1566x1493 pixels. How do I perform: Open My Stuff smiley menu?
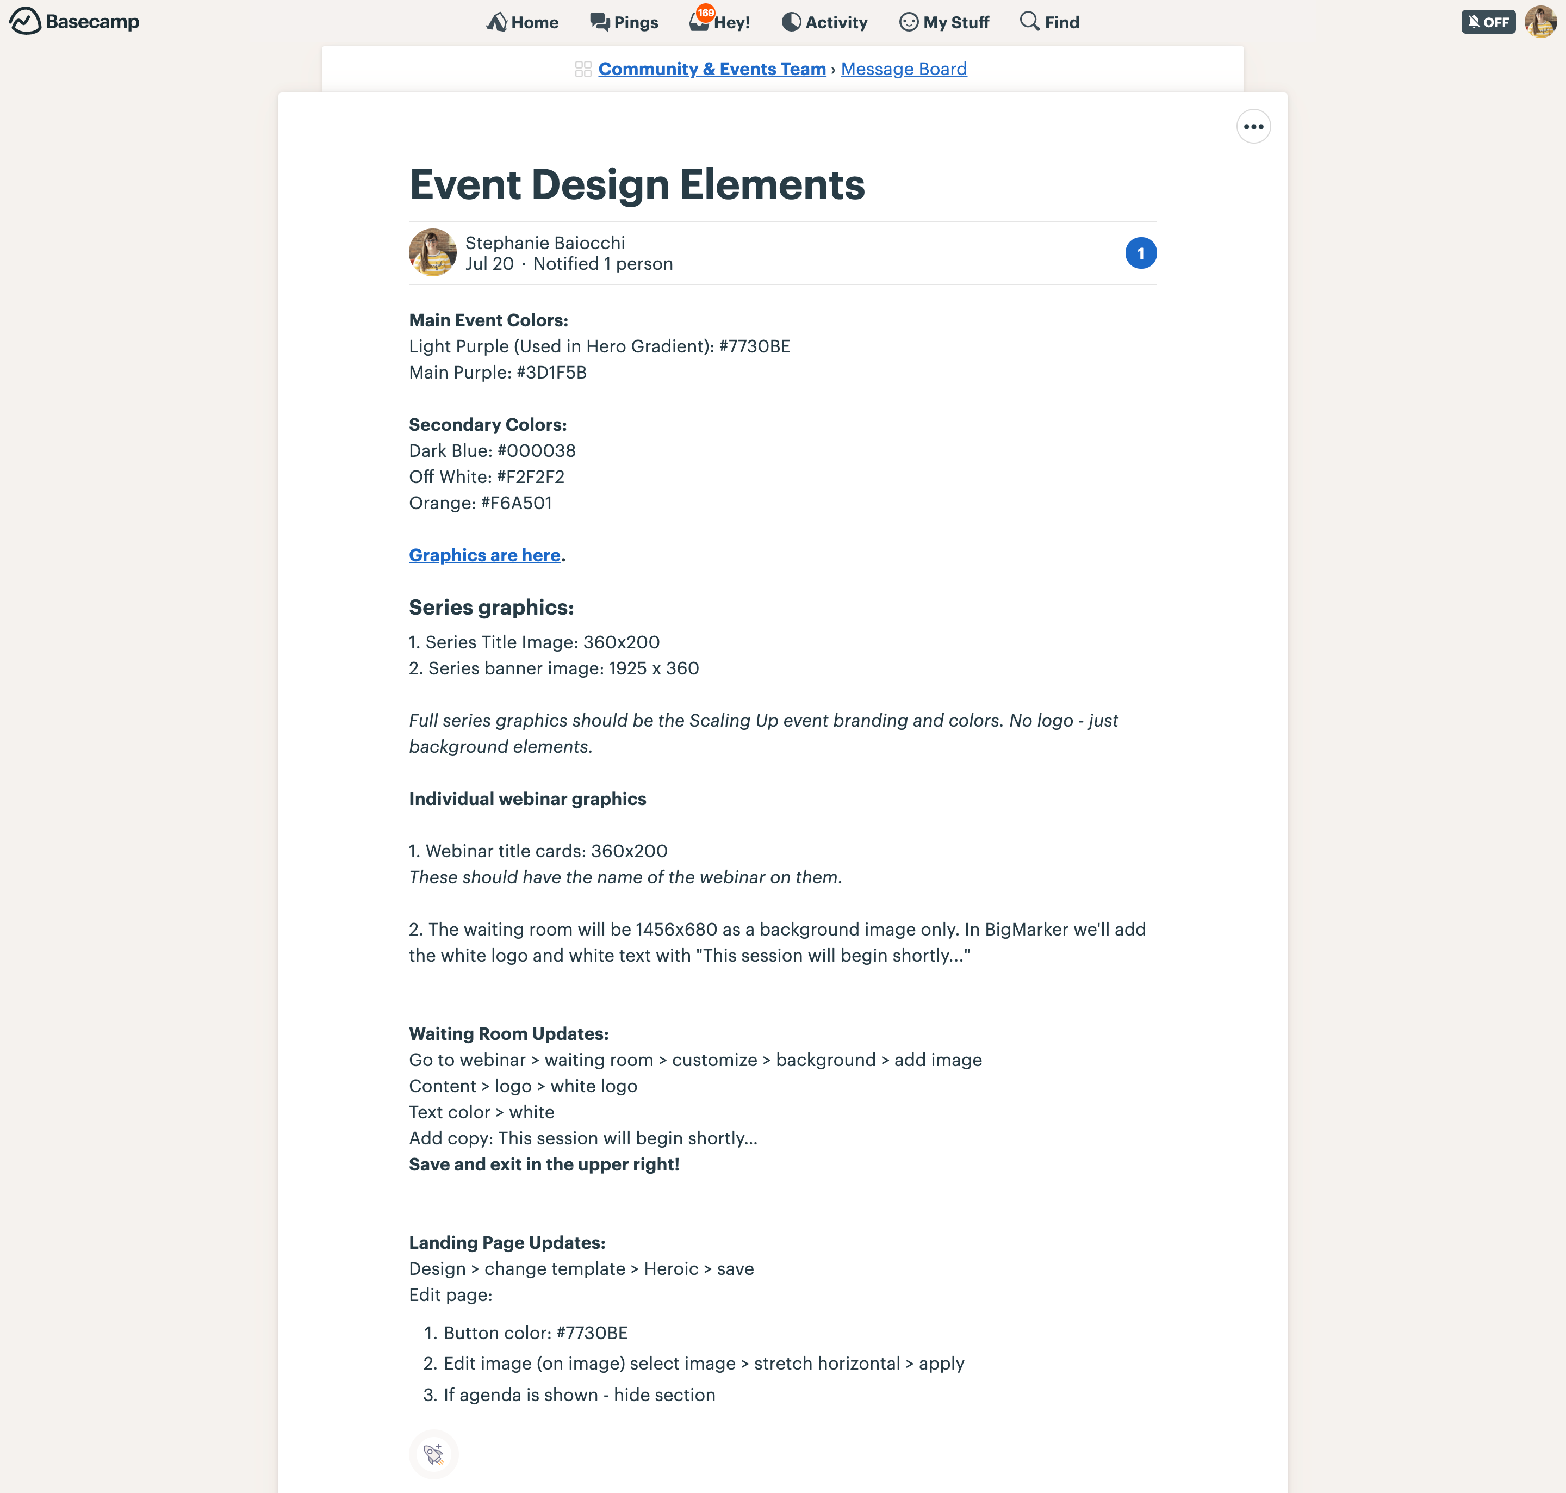pos(944,22)
